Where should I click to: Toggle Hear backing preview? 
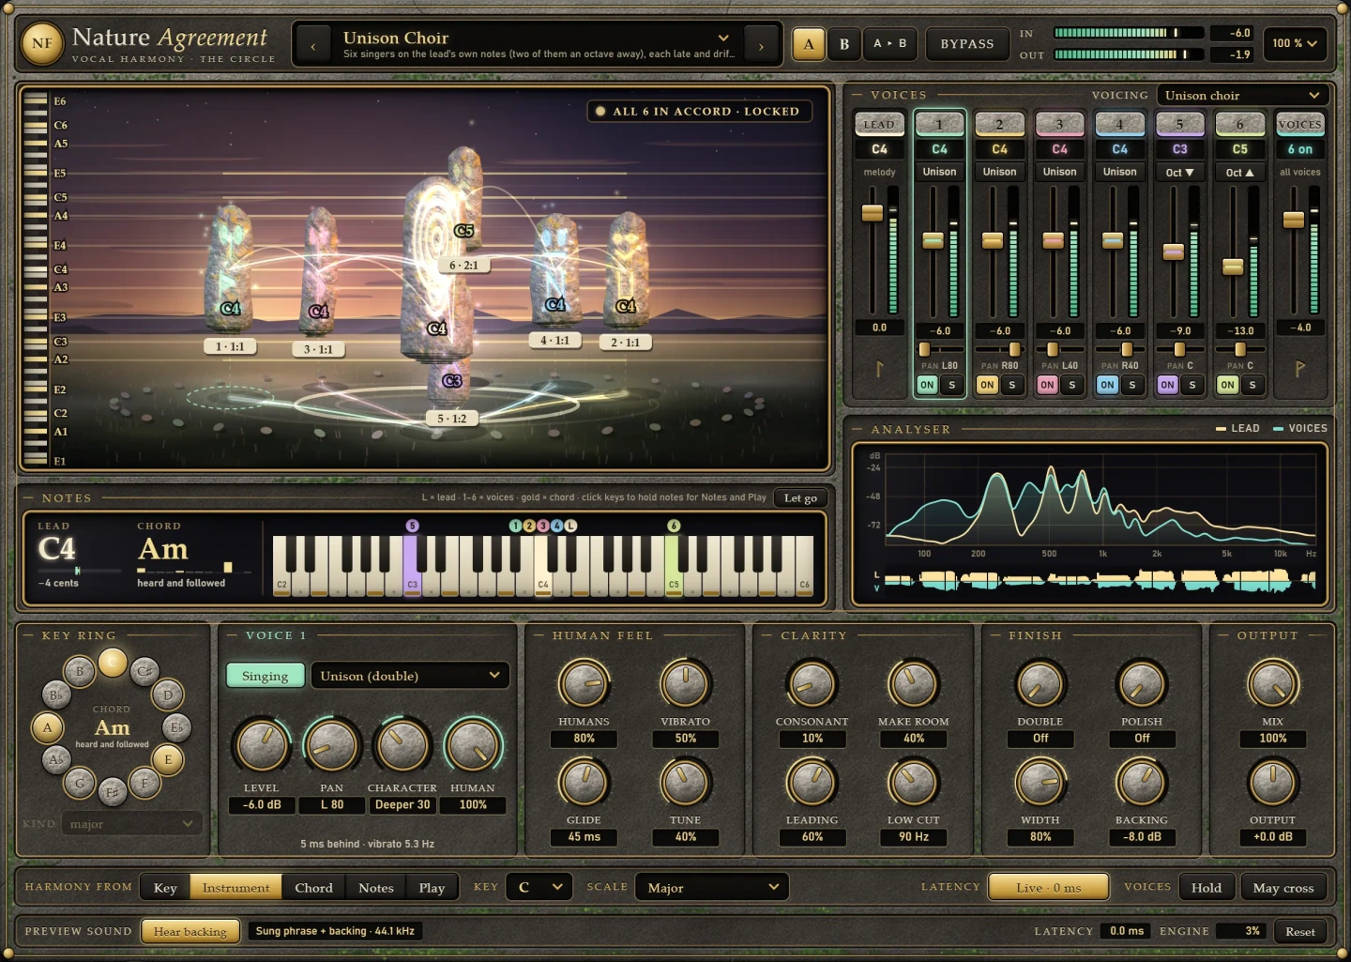(190, 931)
